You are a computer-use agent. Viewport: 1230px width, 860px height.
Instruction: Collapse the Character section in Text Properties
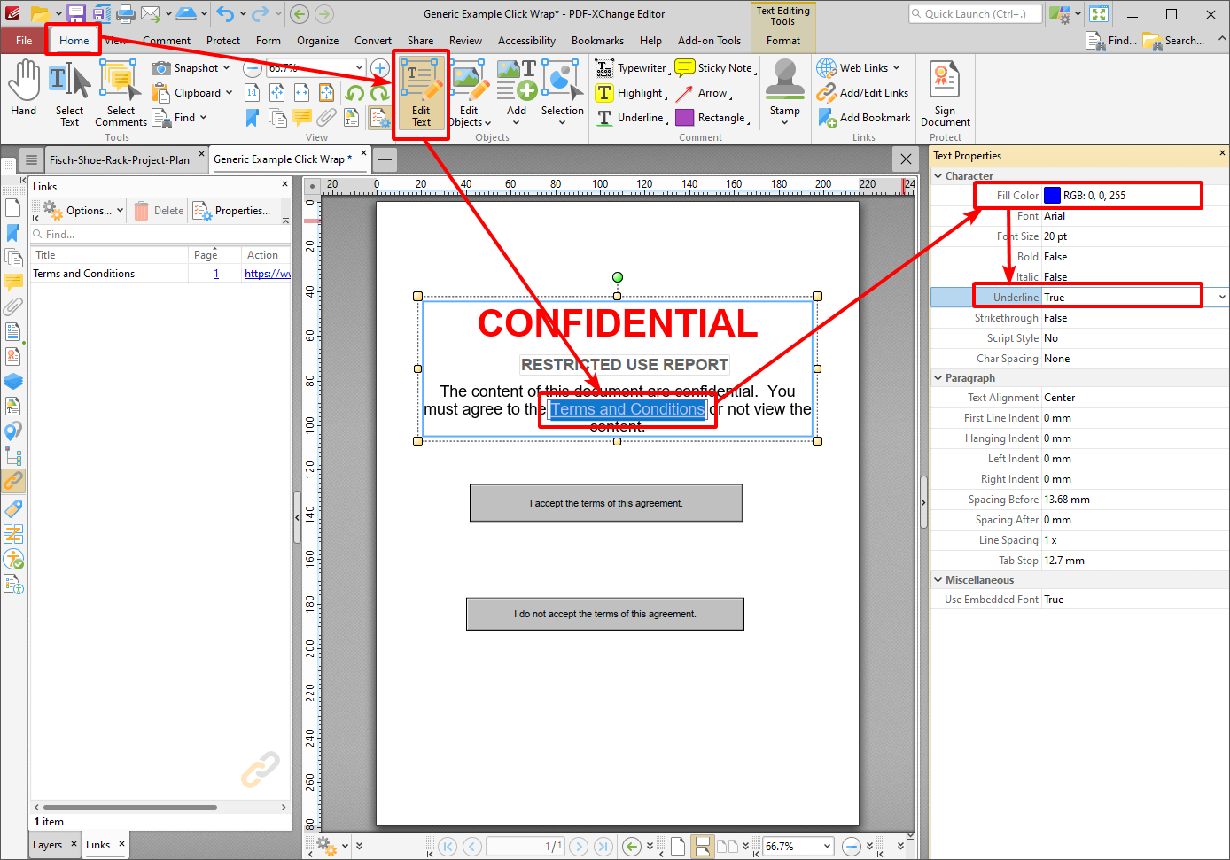tap(938, 174)
